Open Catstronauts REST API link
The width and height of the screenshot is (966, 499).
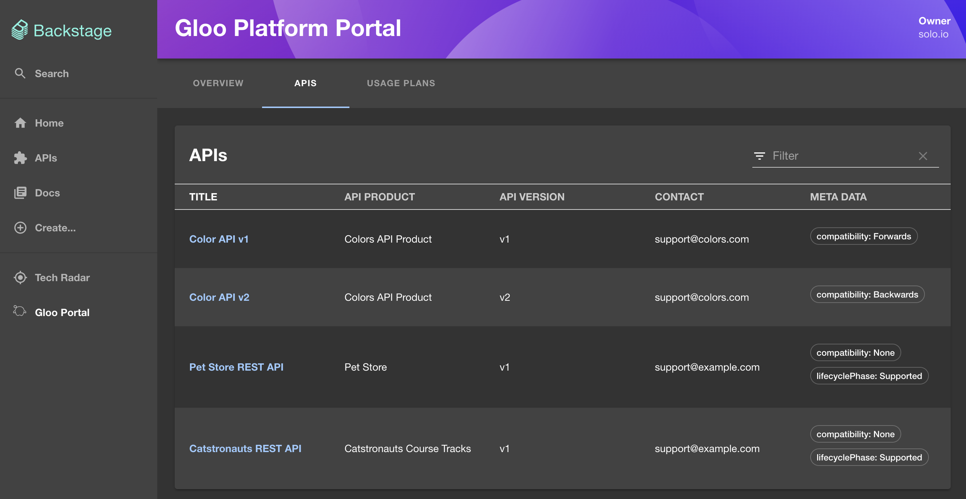coord(245,448)
